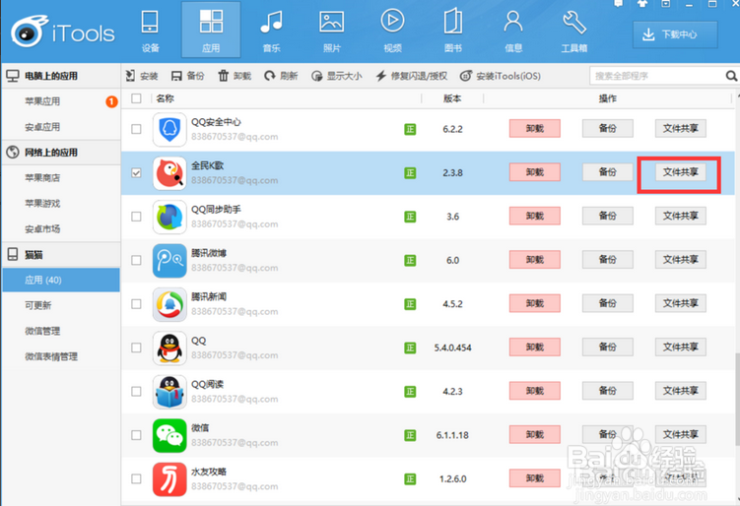The height and width of the screenshot is (506, 740).
Task: Click the 下载中心 download center button
Action: pyautogui.click(x=675, y=34)
